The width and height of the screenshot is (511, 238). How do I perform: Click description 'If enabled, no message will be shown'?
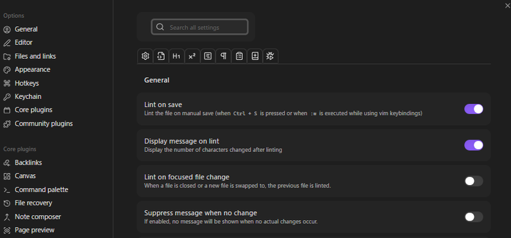click(x=231, y=221)
